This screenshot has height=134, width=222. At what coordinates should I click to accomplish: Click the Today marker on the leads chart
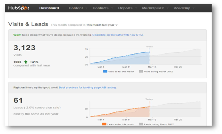pyautogui.click(x=149, y=107)
